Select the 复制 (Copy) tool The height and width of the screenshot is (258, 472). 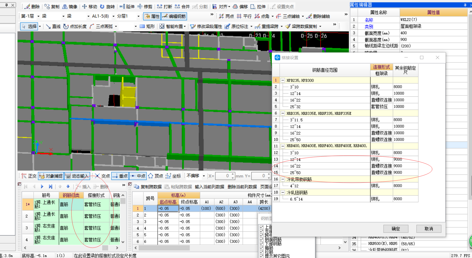(52, 6)
